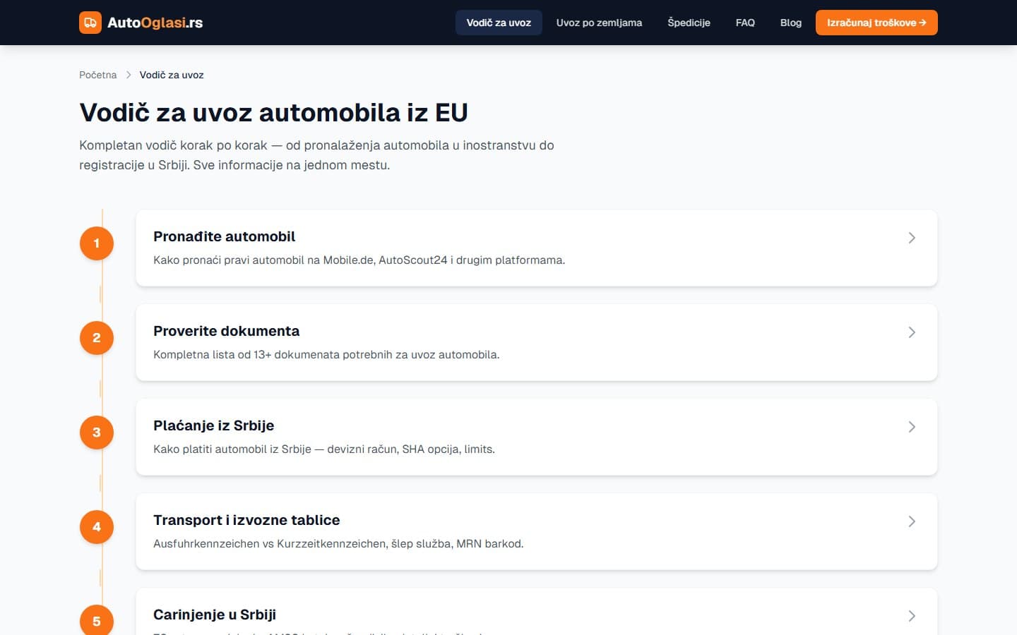Click step 2 orange circle

click(97, 338)
